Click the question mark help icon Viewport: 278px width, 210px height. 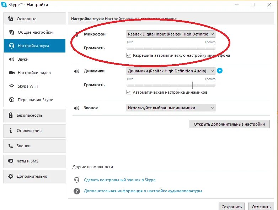tap(77, 191)
